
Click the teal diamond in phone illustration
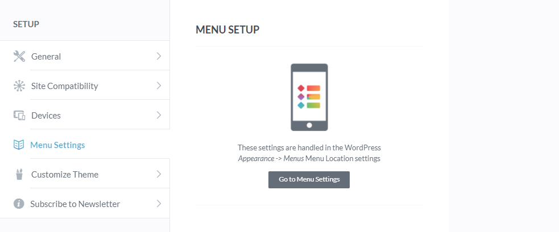(301, 106)
